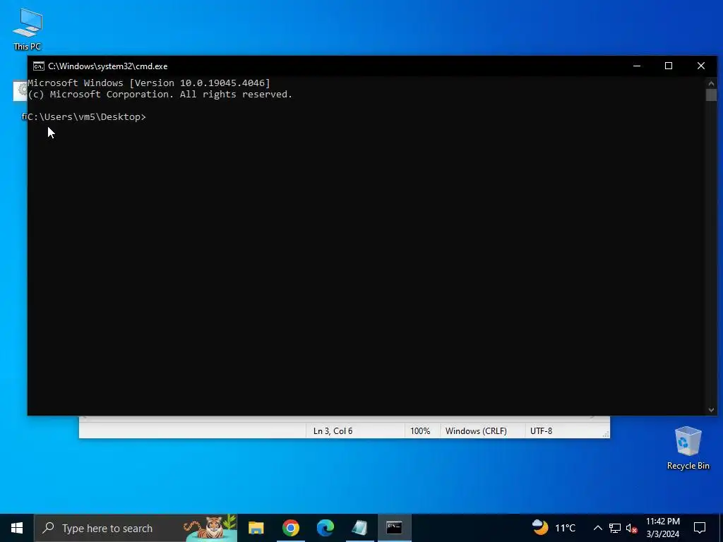
Task: Open the clock showing 11:42 PM
Action: click(x=662, y=528)
